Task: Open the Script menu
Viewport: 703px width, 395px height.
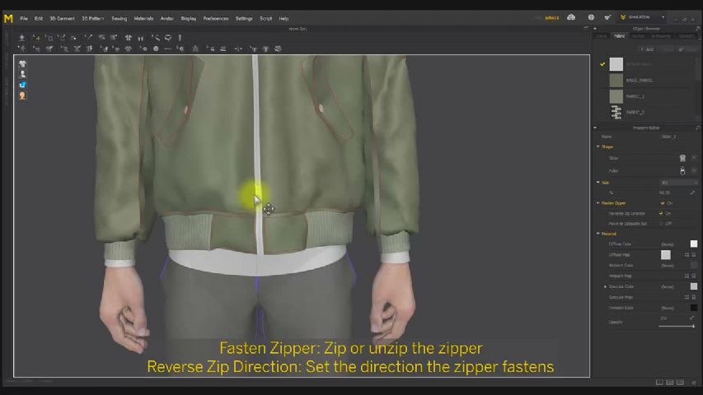Action: pos(266,18)
